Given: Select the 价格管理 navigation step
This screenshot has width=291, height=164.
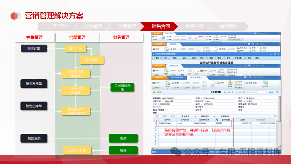Looking at the screenshot, I should point(93,26).
